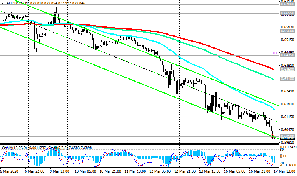Click the 0.63100 price level label
Image resolution: width=297 pixels, height=176 pixels.
point(287,79)
